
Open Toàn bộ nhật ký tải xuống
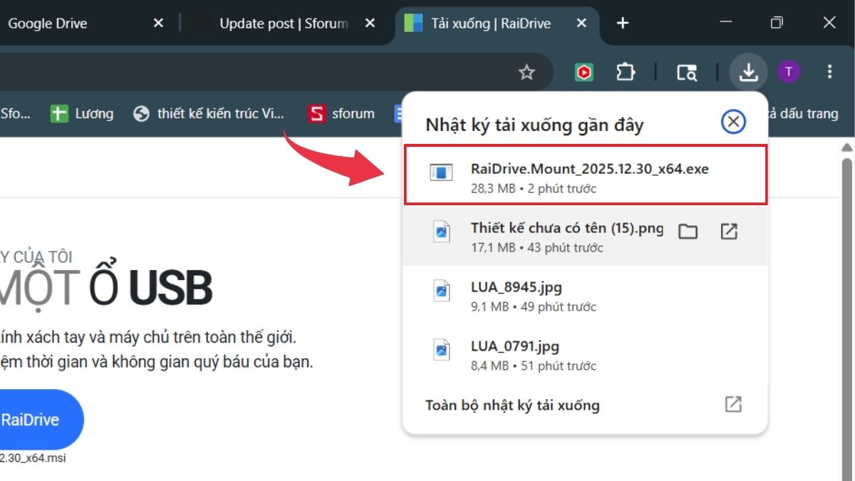pos(585,405)
